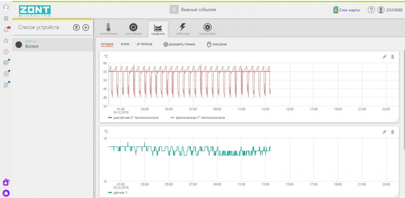This screenshot has height=198, width=405.
Task: Edit the sensor 1 chart with pencil
Action: 384,132
